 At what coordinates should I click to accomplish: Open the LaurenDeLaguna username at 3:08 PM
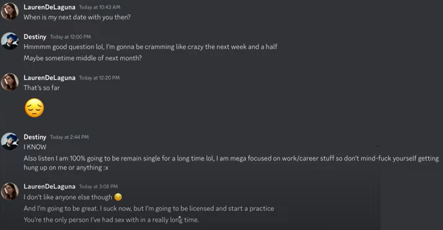[49, 186]
